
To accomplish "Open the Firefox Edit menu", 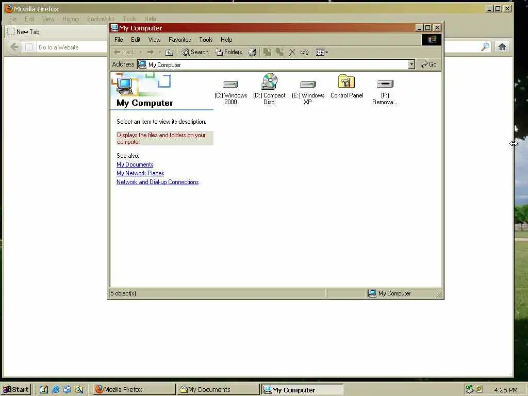I will click(29, 19).
